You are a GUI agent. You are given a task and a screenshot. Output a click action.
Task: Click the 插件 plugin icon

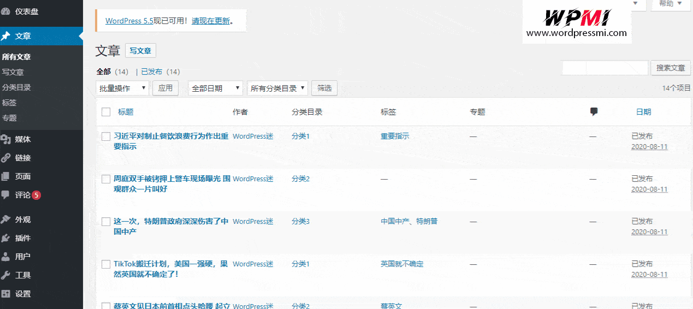pyautogui.click(x=6, y=238)
